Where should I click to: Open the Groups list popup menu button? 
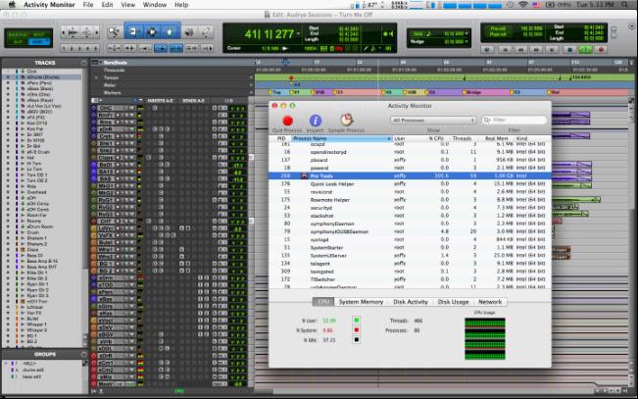pos(83,354)
